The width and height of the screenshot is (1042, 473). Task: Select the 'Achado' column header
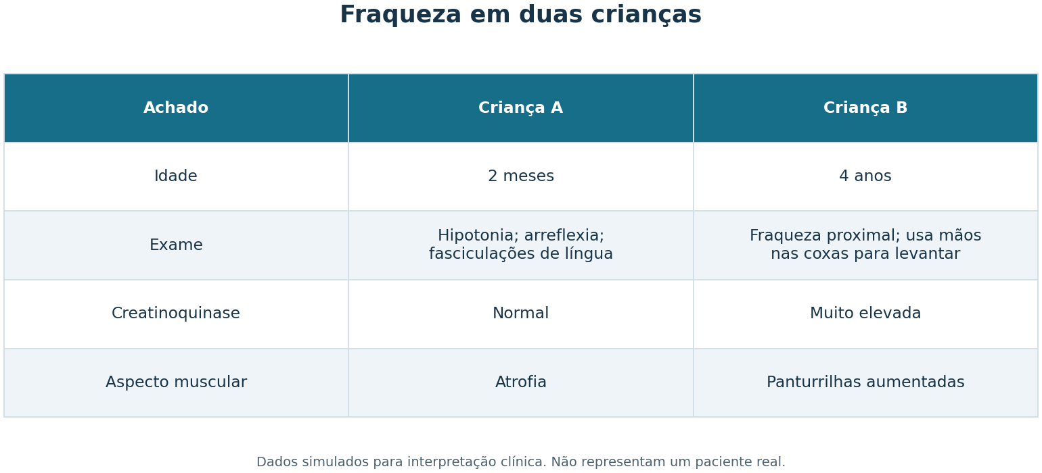click(176, 108)
